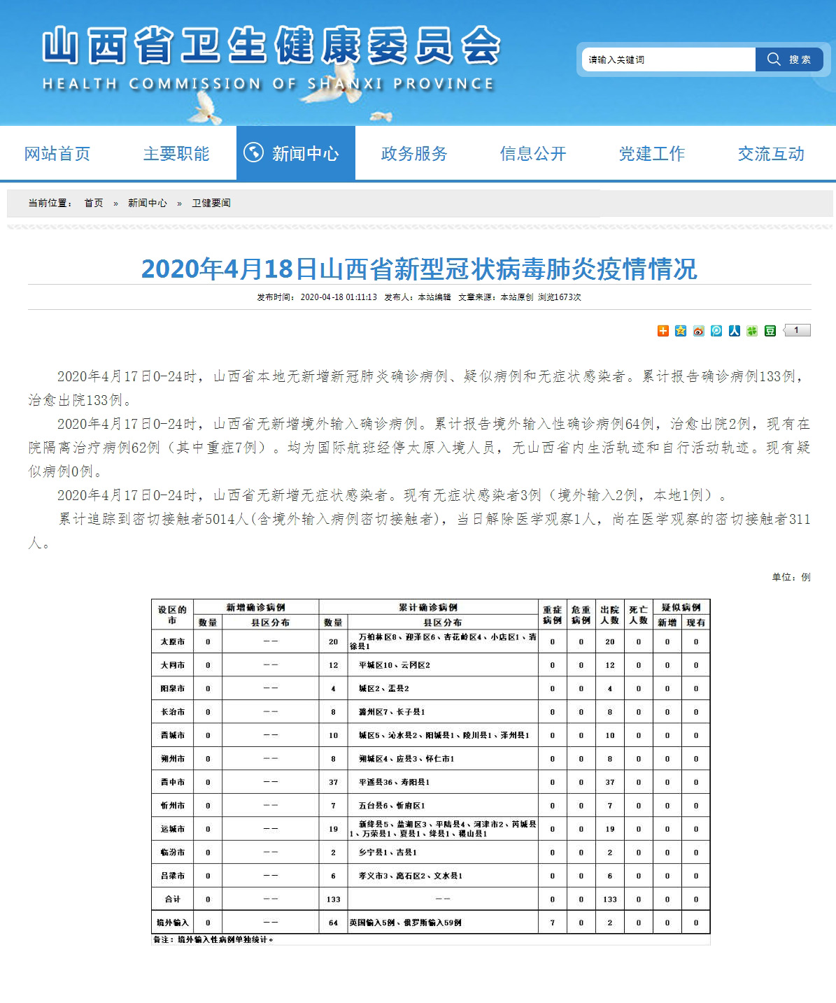Viewport: 836px width, 1003px height.
Task: Click the 单位：例 unit label
Action: click(791, 577)
